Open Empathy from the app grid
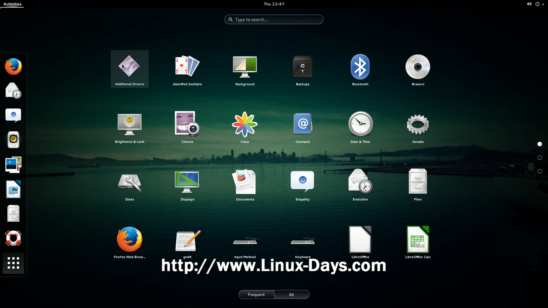Image resolution: width=548 pixels, height=308 pixels. coord(303,184)
